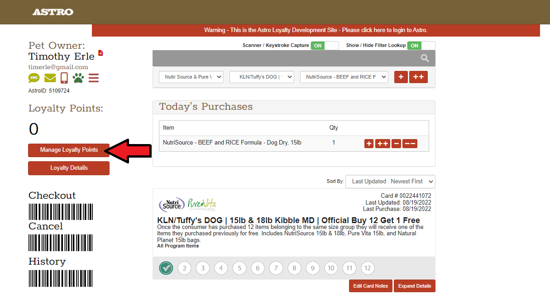Select punch circle number 2
Viewport: 550px width, 308px height.
click(184, 268)
